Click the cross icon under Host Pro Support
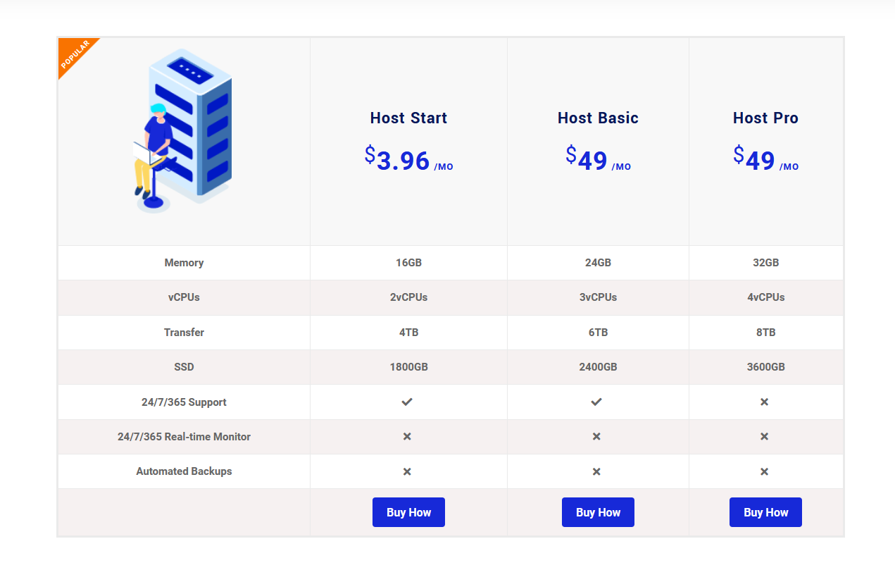This screenshot has height=570, width=895. pos(765,402)
